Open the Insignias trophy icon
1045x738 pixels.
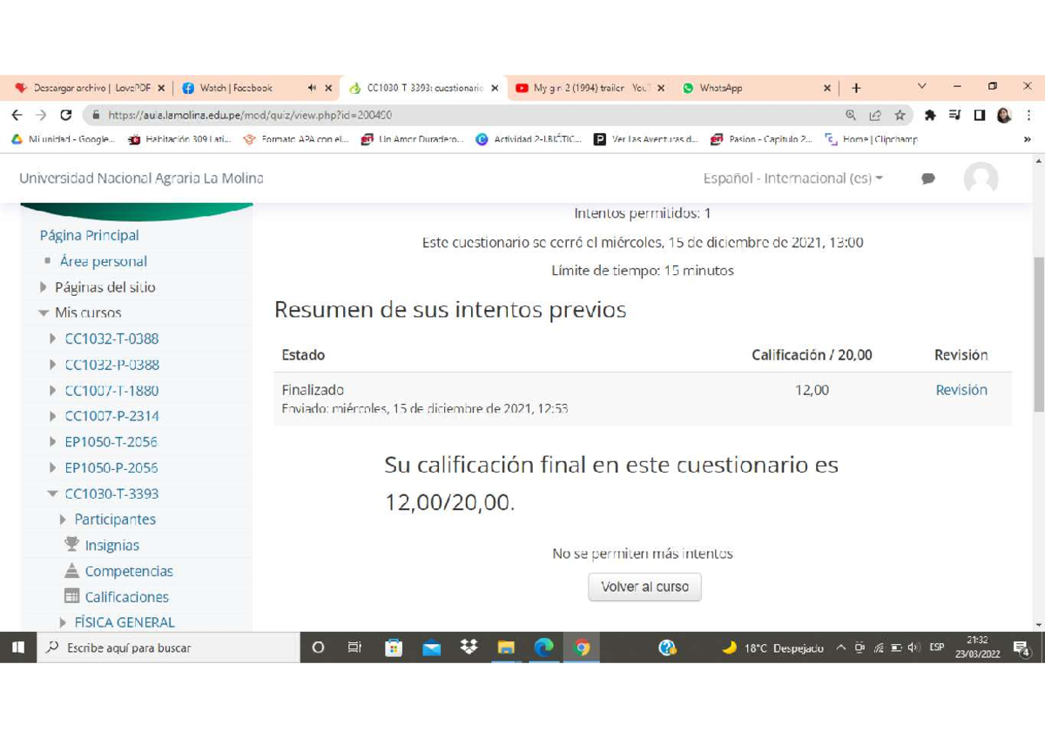pos(71,545)
